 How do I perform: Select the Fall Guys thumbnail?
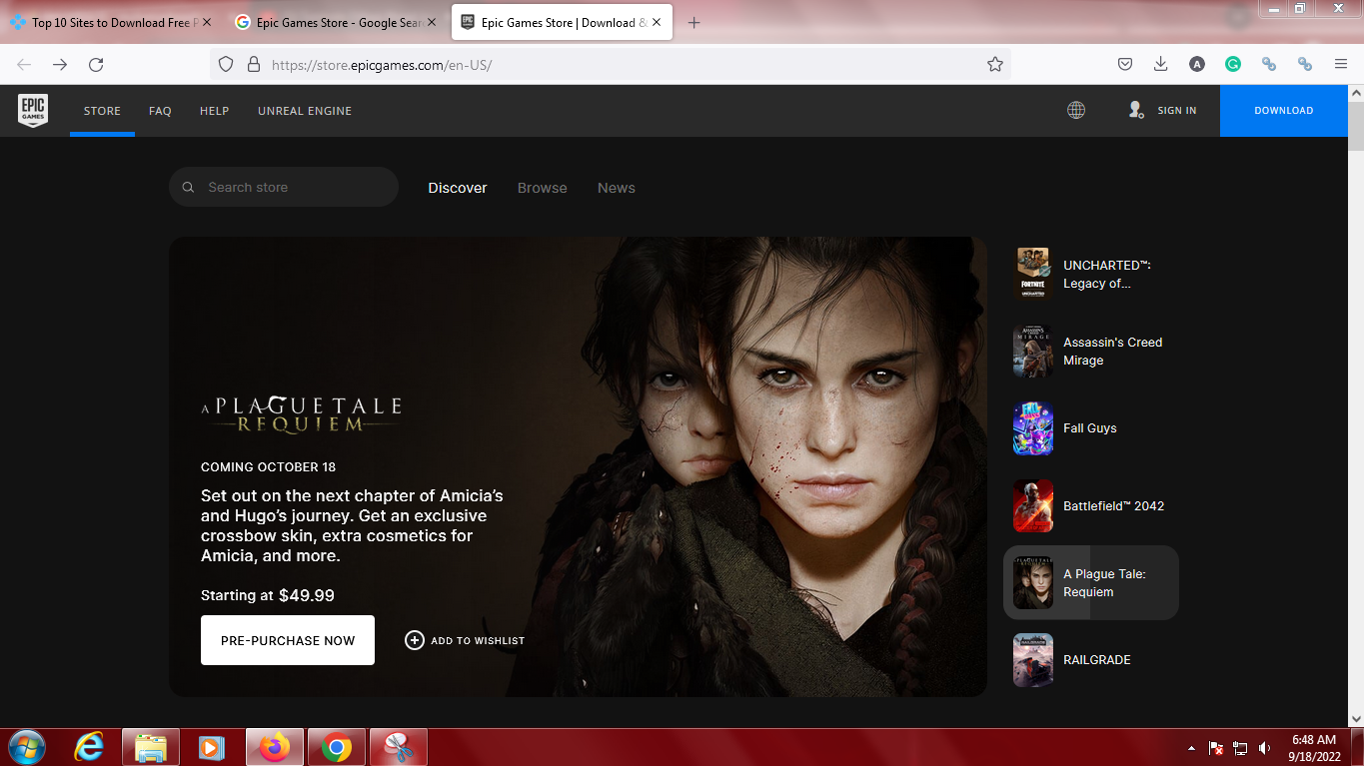(1033, 428)
